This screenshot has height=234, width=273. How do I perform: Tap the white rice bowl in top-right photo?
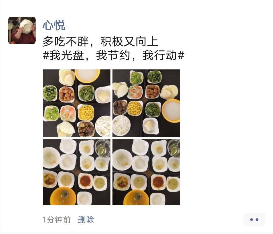(121, 126)
